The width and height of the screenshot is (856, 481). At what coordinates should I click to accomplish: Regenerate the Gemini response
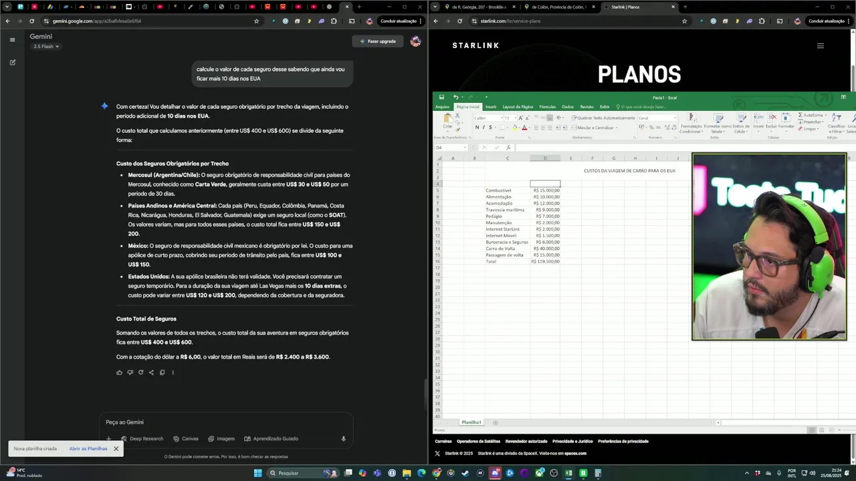point(140,372)
